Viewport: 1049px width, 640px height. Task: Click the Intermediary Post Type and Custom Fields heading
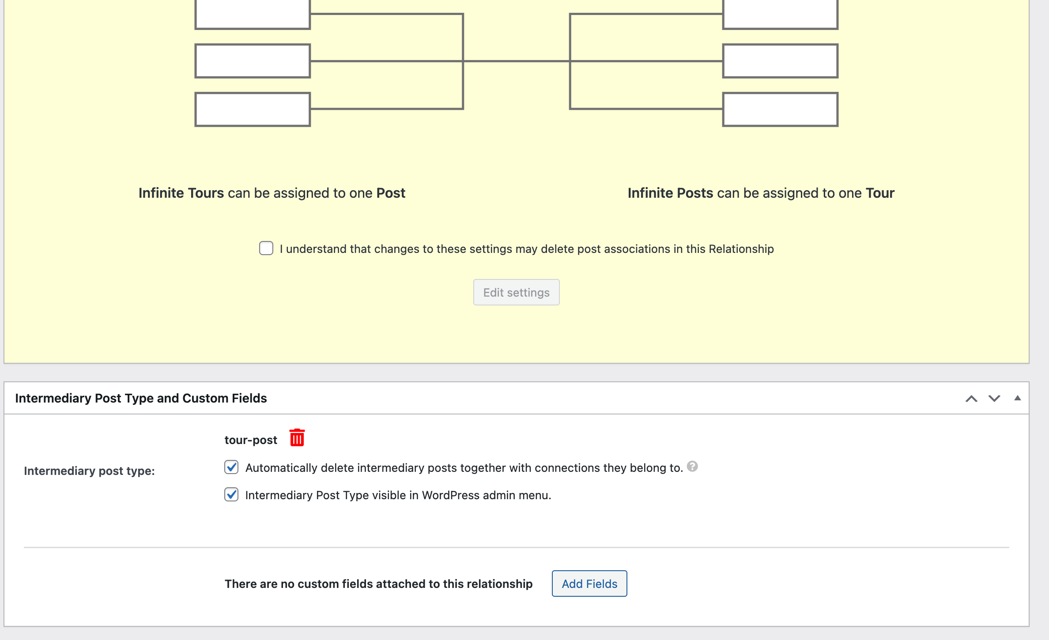point(141,398)
